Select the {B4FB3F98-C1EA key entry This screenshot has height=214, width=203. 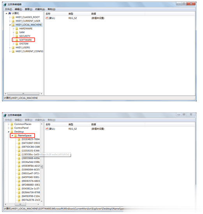click(x=31, y=196)
